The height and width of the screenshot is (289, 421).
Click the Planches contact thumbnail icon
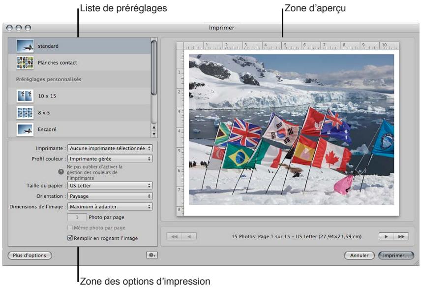pos(25,63)
